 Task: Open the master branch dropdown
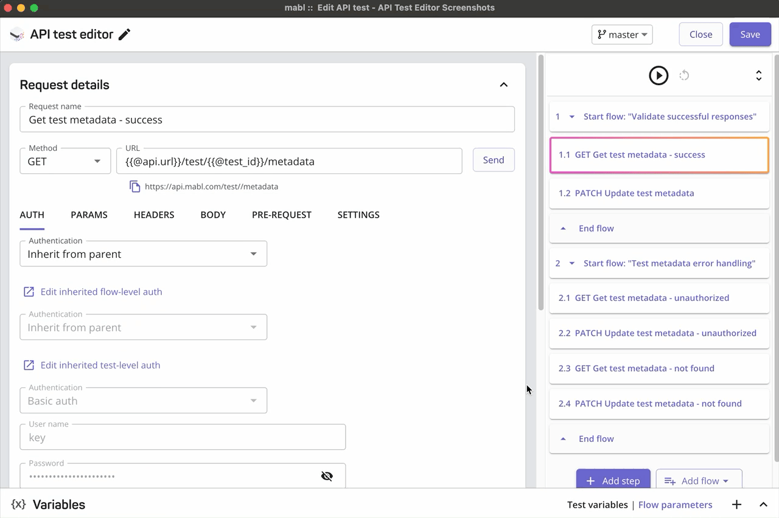(622, 35)
